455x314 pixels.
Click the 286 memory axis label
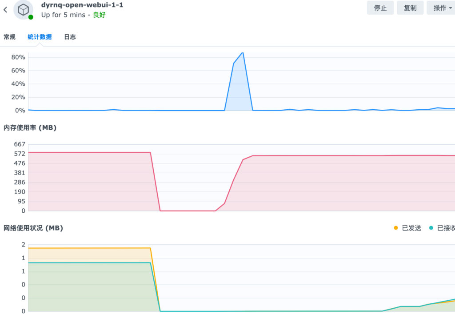coord(20,182)
